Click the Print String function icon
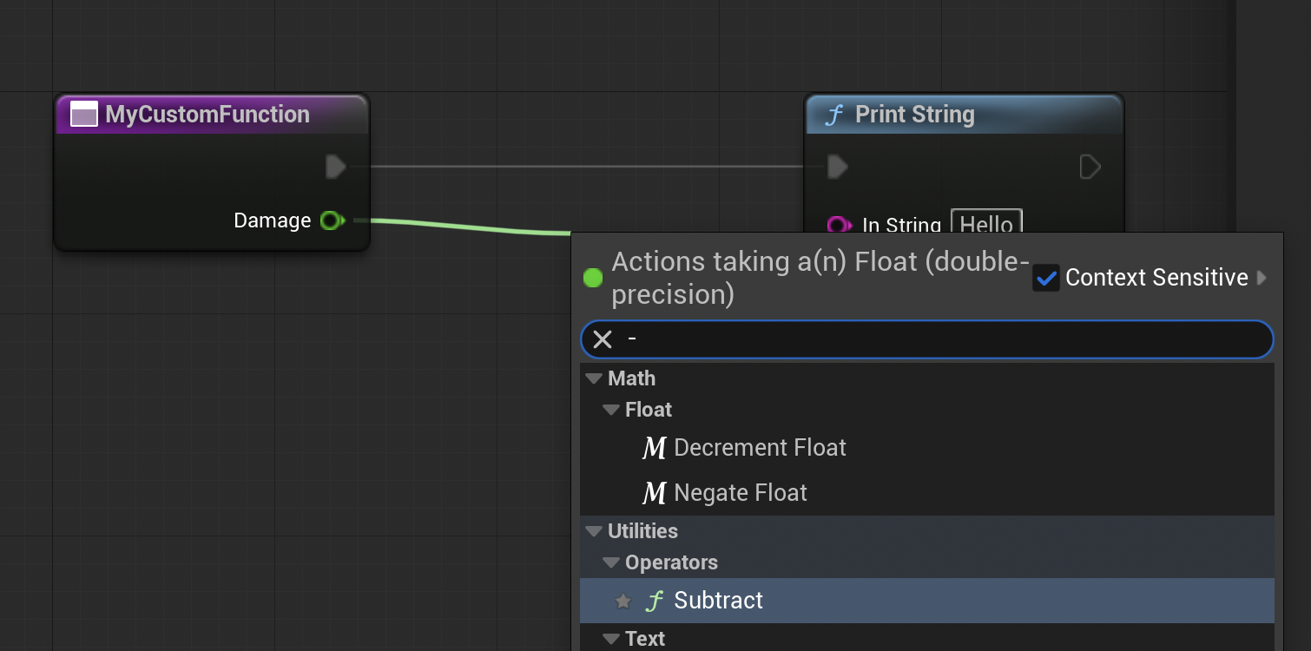This screenshot has width=1311, height=651. (x=834, y=115)
